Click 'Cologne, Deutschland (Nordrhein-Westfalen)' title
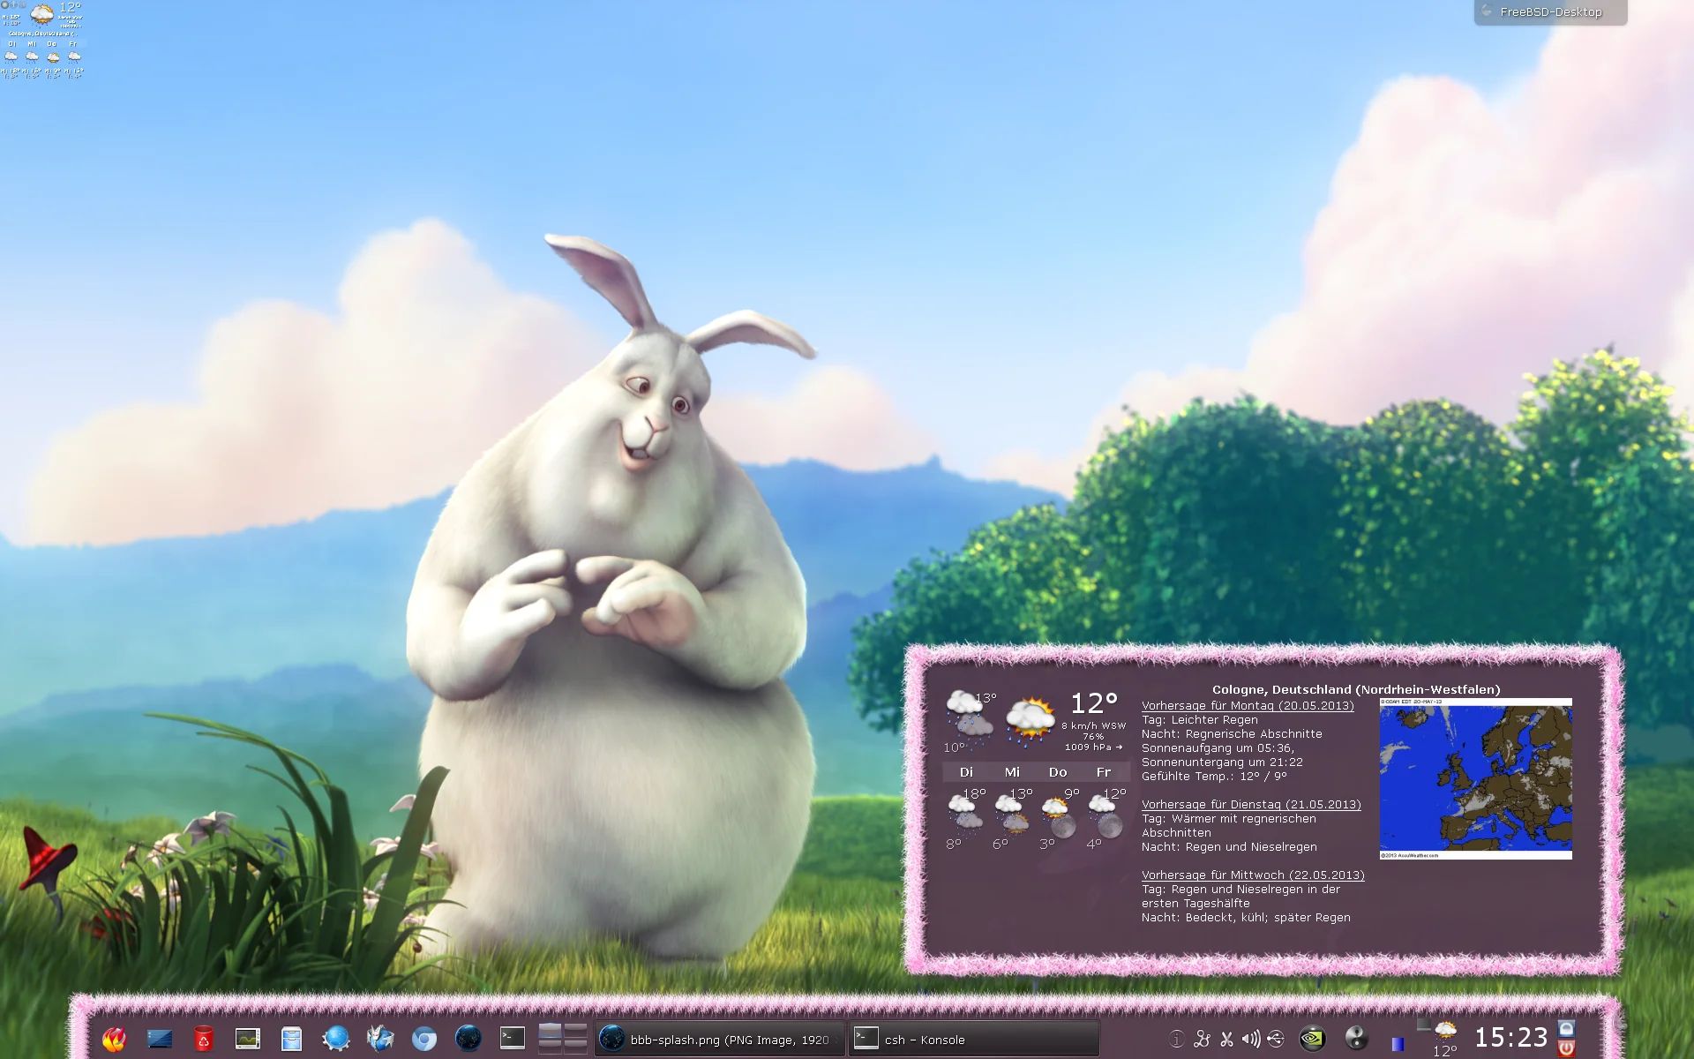The width and height of the screenshot is (1694, 1059). pos(1356,690)
